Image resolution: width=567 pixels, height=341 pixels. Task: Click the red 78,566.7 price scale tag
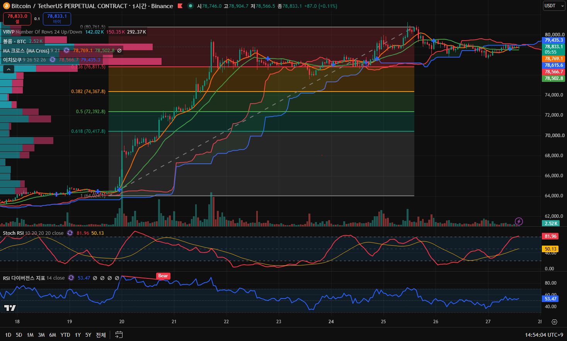(554, 72)
